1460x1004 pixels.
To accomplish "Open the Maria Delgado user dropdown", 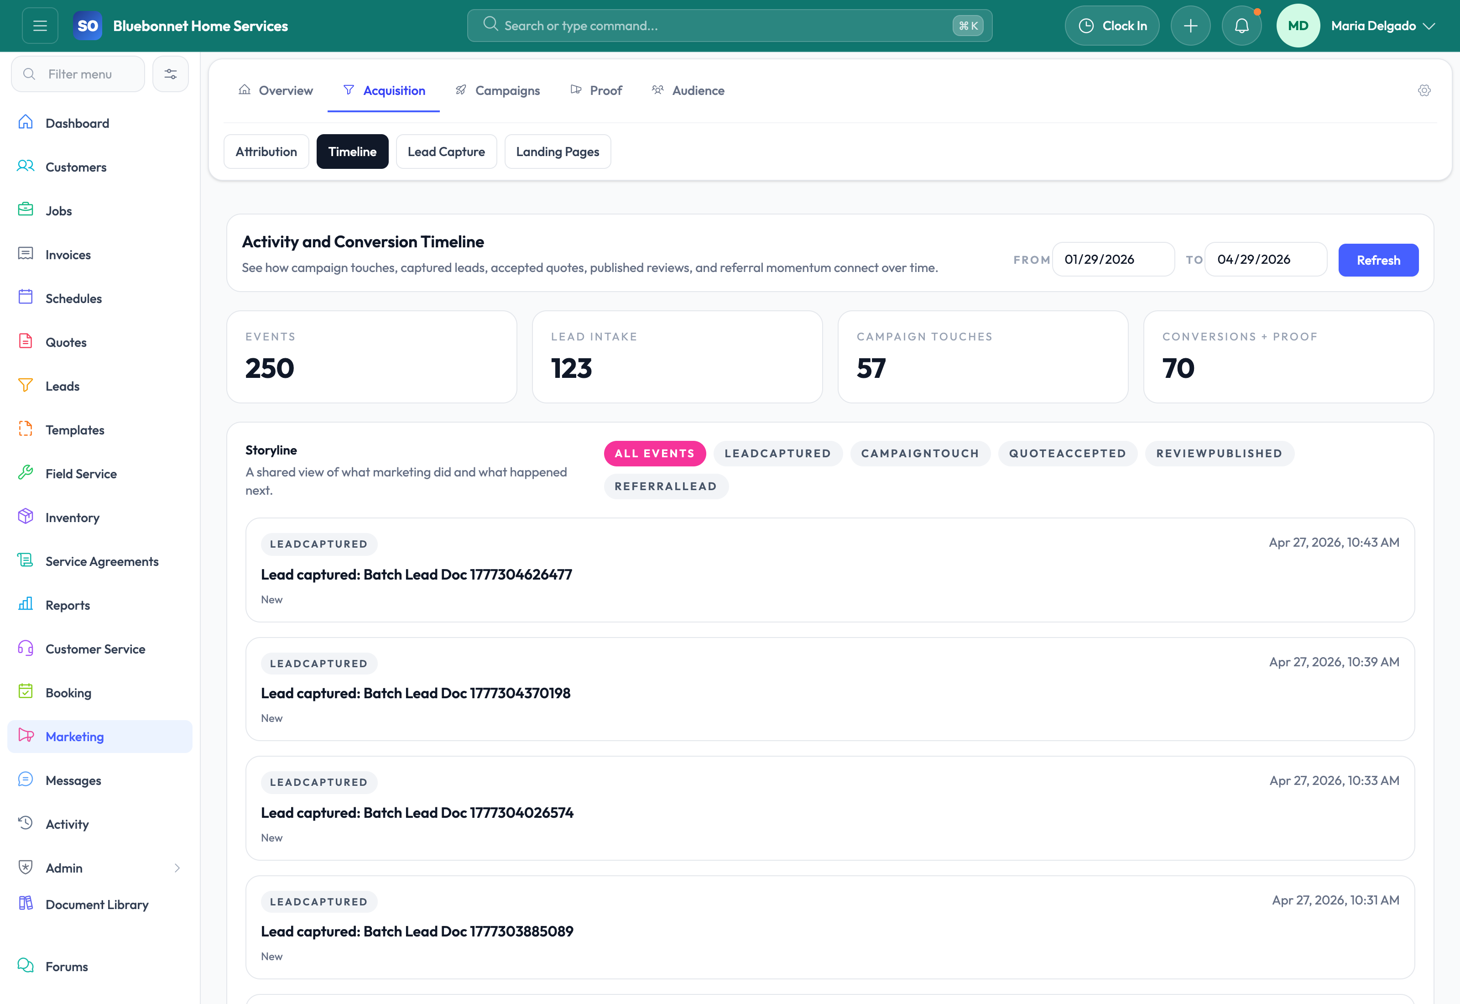I will click(1383, 26).
